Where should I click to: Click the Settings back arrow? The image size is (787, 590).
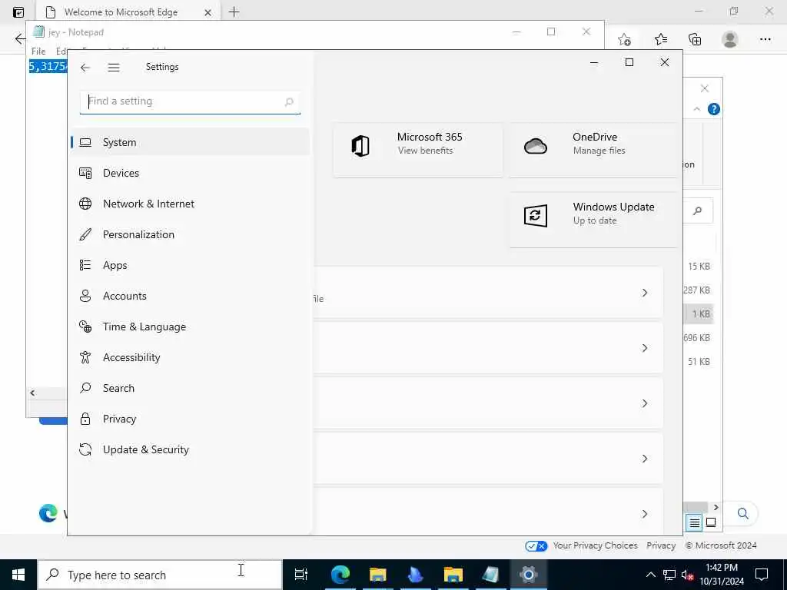click(85, 68)
